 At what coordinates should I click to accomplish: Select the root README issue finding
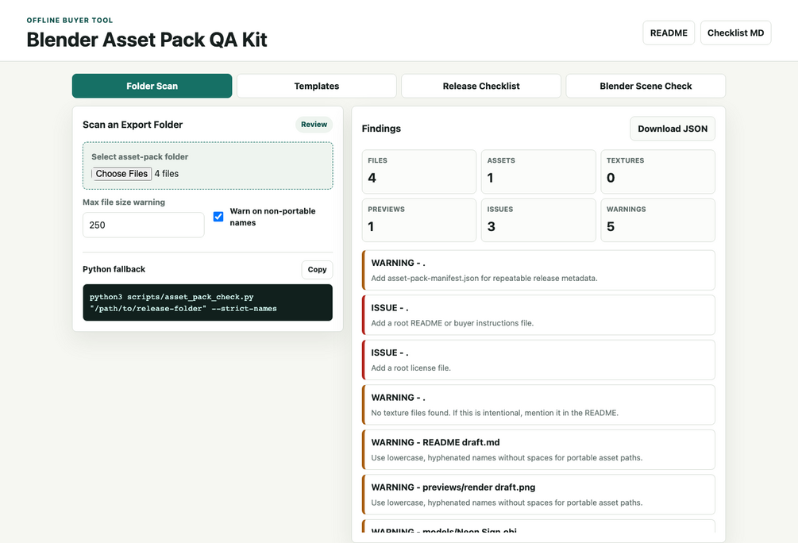pos(538,315)
